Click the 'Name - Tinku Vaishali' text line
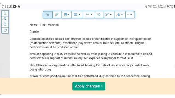Screen dimensions: 175x98 (44, 25)
